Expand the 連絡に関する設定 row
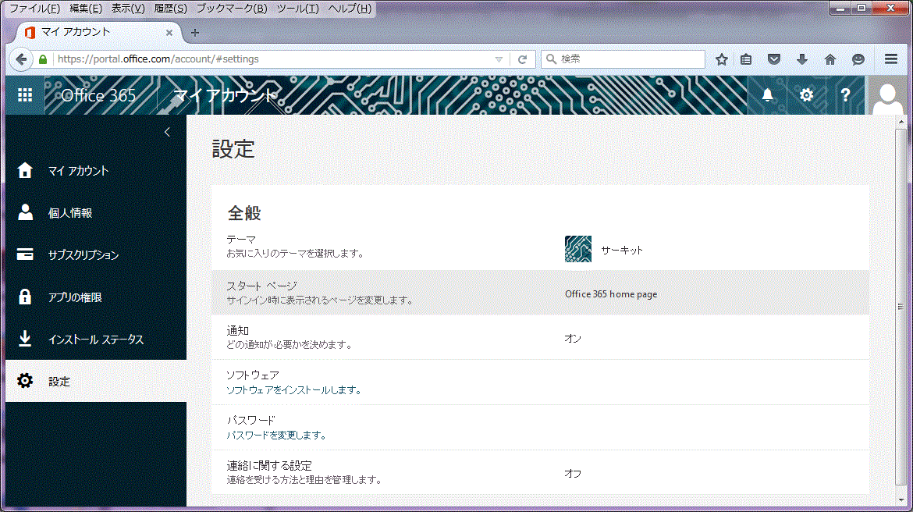 pyautogui.click(x=540, y=472)
